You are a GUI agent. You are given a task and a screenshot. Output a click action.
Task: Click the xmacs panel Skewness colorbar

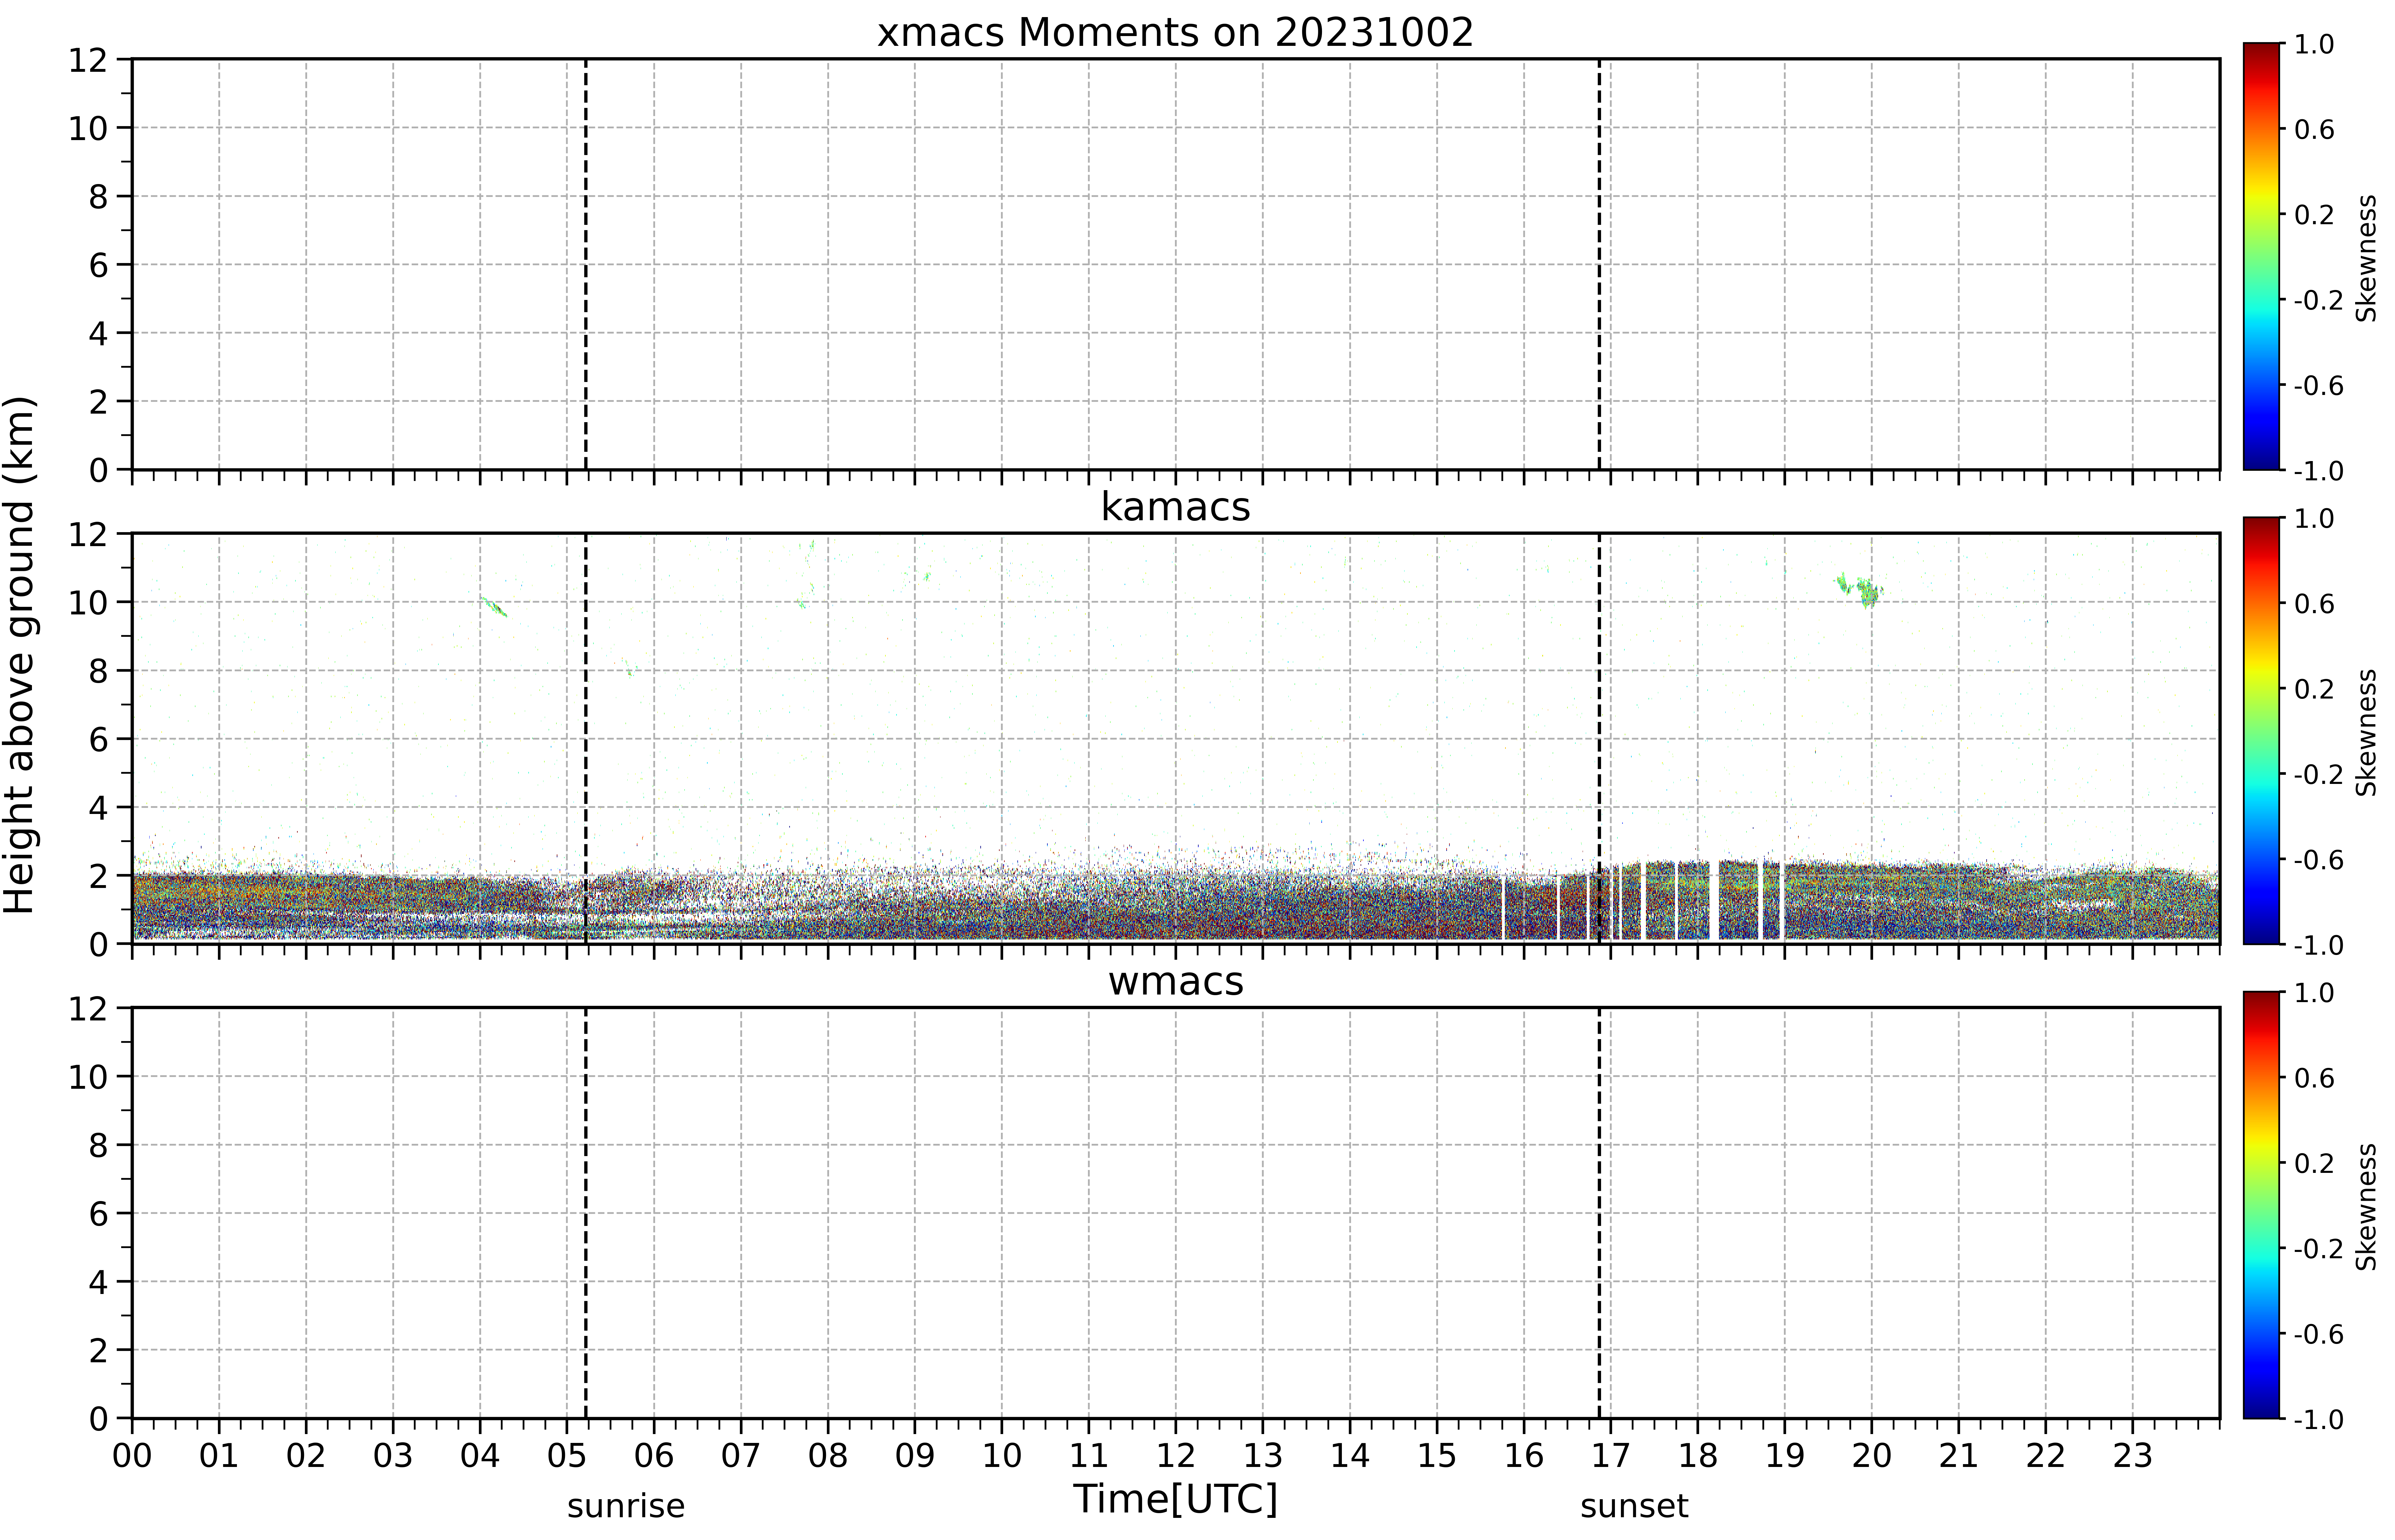pyautogui.click(x=2261, y=256)
